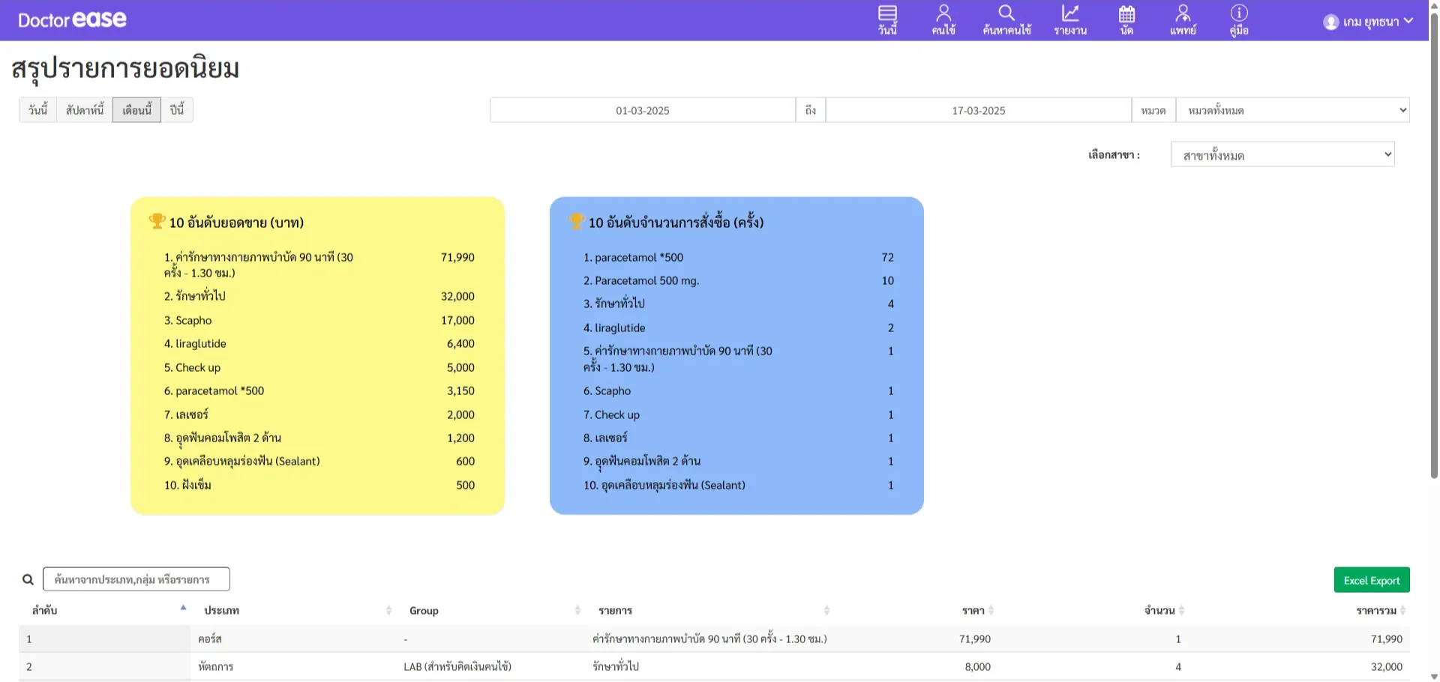This screenshot has height=682, width=1440.
Task: Click the start date field 01-03-2025
Action: pyautogui.click(x=642, y=110)
